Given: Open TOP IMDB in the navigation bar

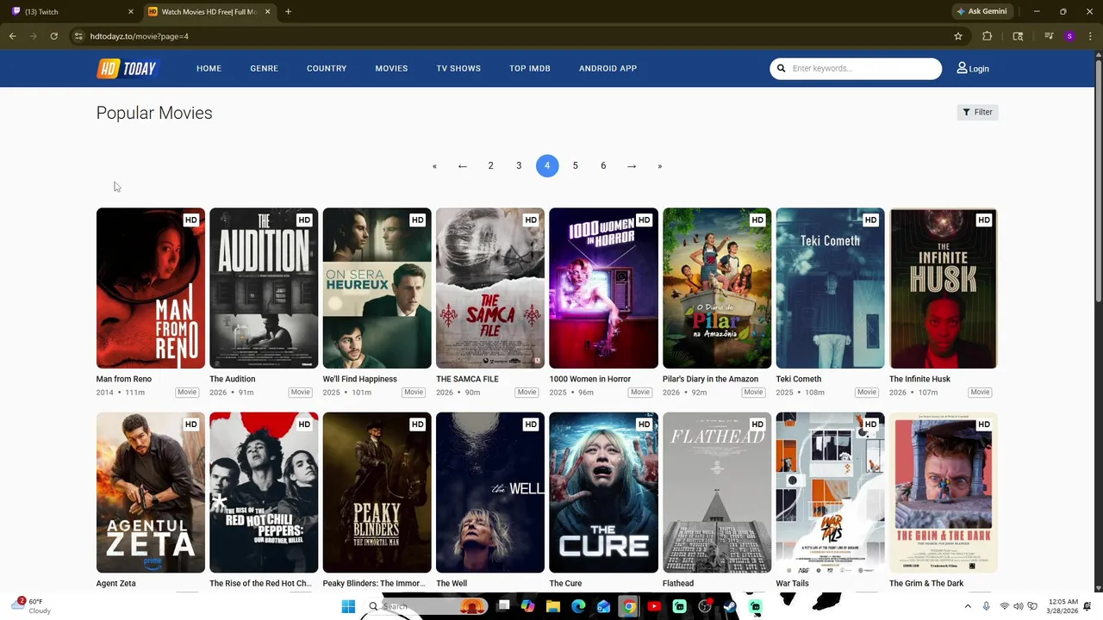Looking at the screenshot, I should (x=530, y=68).
